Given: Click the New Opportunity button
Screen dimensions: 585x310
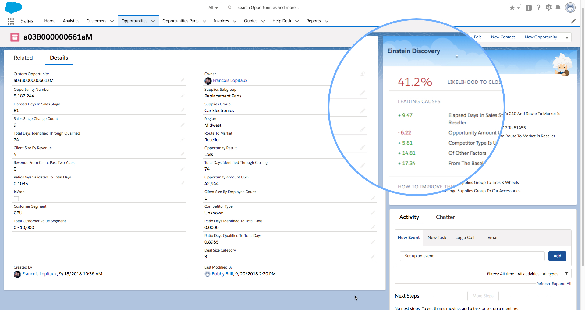Looking at the screenshot, I should click(541, 37).
